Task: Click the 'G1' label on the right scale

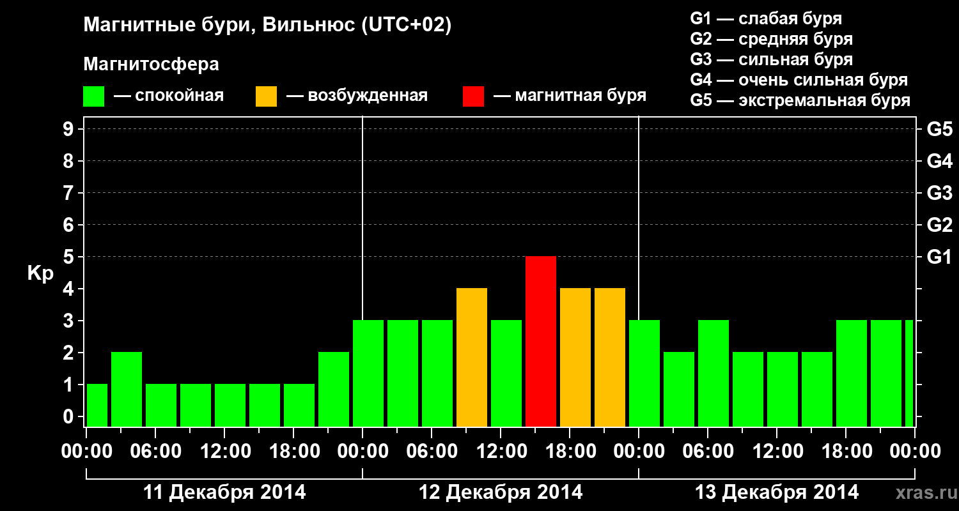Action: (939, 257)
